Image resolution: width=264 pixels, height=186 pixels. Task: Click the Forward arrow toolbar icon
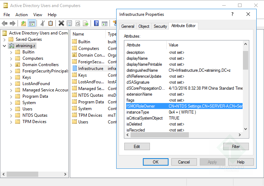coord(12,23)
